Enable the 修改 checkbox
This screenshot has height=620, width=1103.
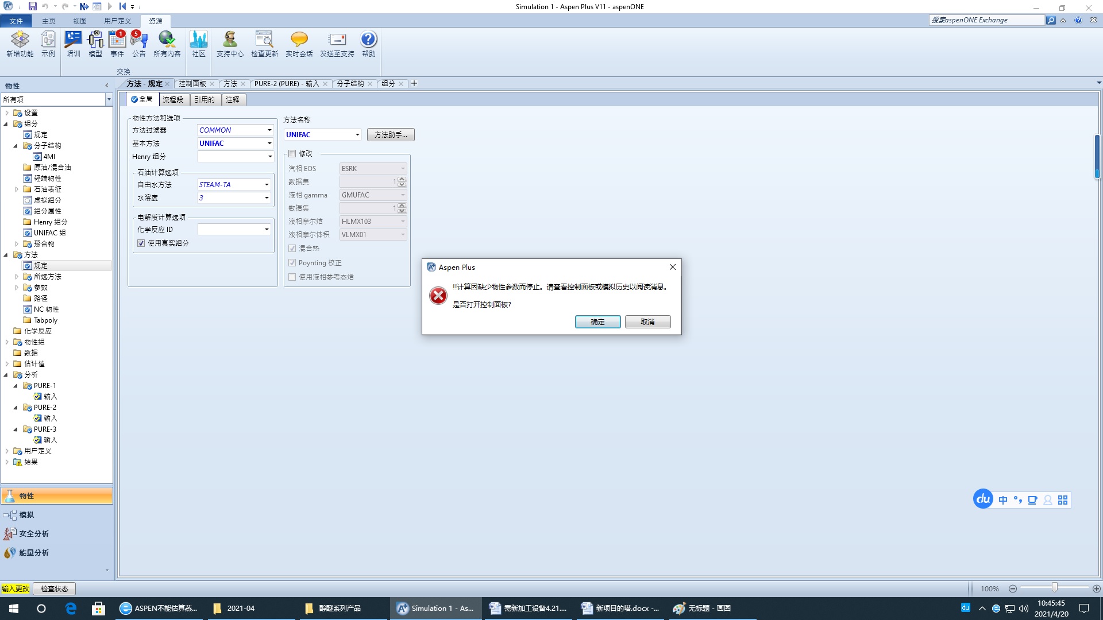[x=292, y=154]
